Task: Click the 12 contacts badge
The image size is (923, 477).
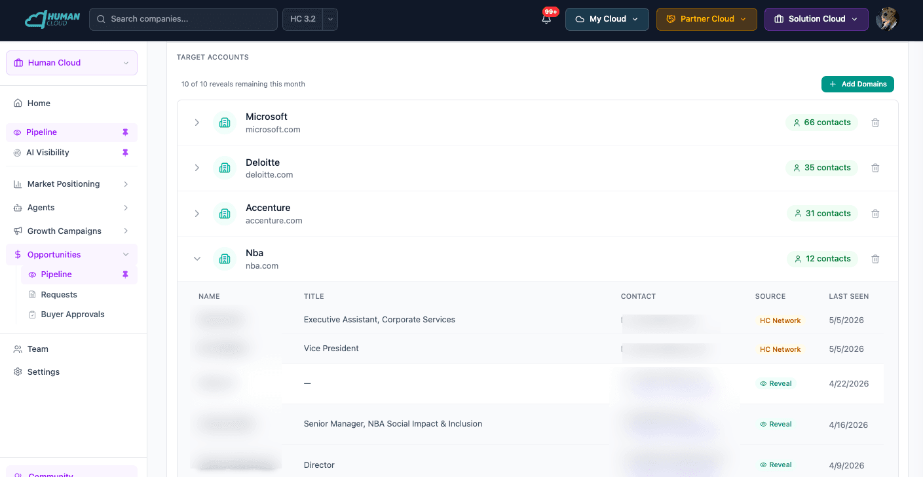Action: pyautogui.click(x=822, y=259)
